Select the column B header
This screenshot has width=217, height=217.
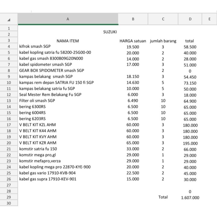[x=133, y=19]
